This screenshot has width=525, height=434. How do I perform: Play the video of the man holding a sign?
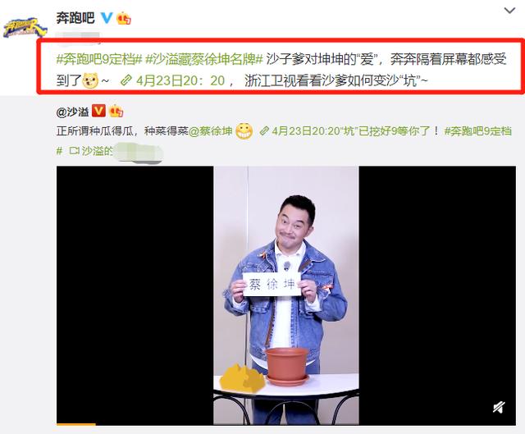click(286, 295)
